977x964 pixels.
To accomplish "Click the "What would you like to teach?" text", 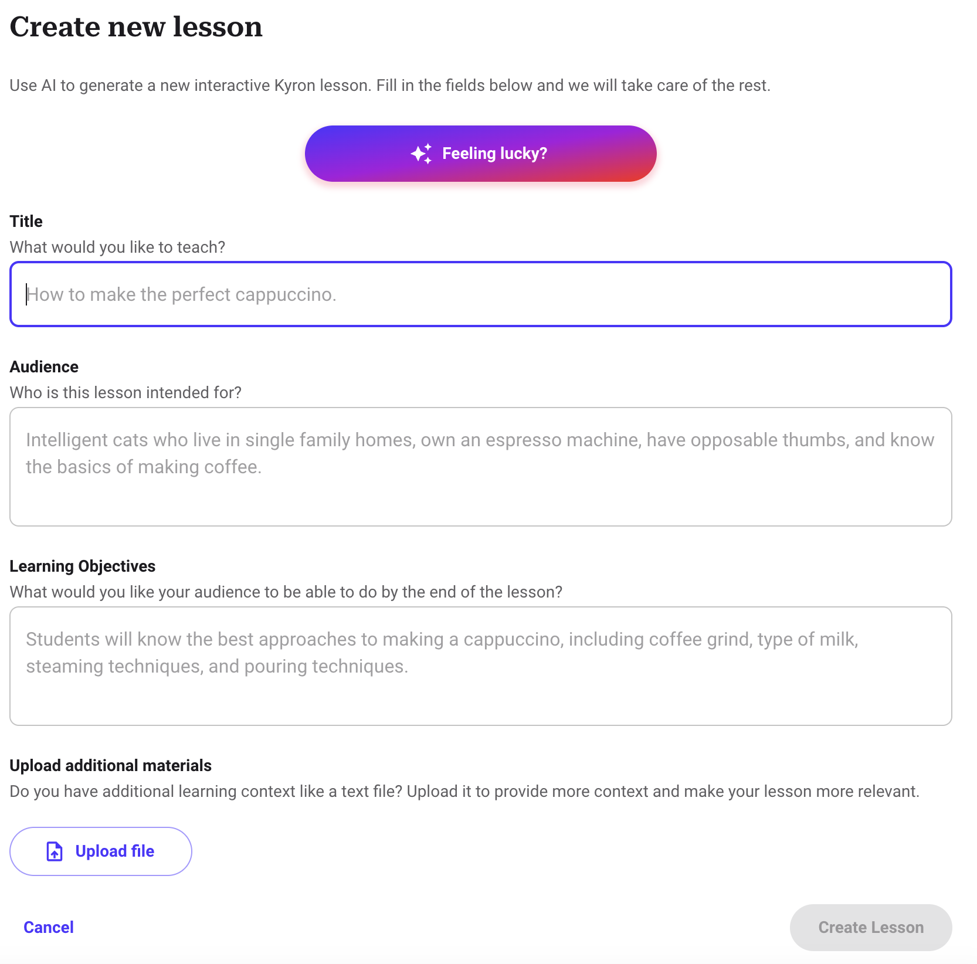I will pos(117,247).
